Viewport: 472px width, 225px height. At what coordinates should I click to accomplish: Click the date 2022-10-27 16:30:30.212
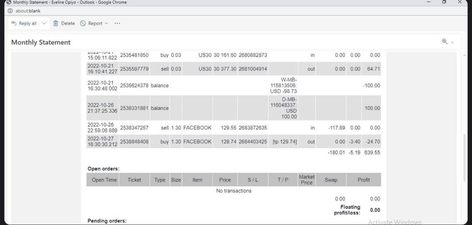[x=102, y=142]
